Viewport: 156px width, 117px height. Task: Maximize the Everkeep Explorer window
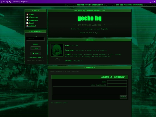pyautogui.click(x=152, y=2)
